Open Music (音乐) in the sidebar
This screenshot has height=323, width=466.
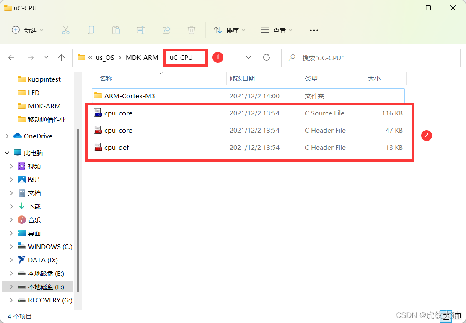(34, 220)
